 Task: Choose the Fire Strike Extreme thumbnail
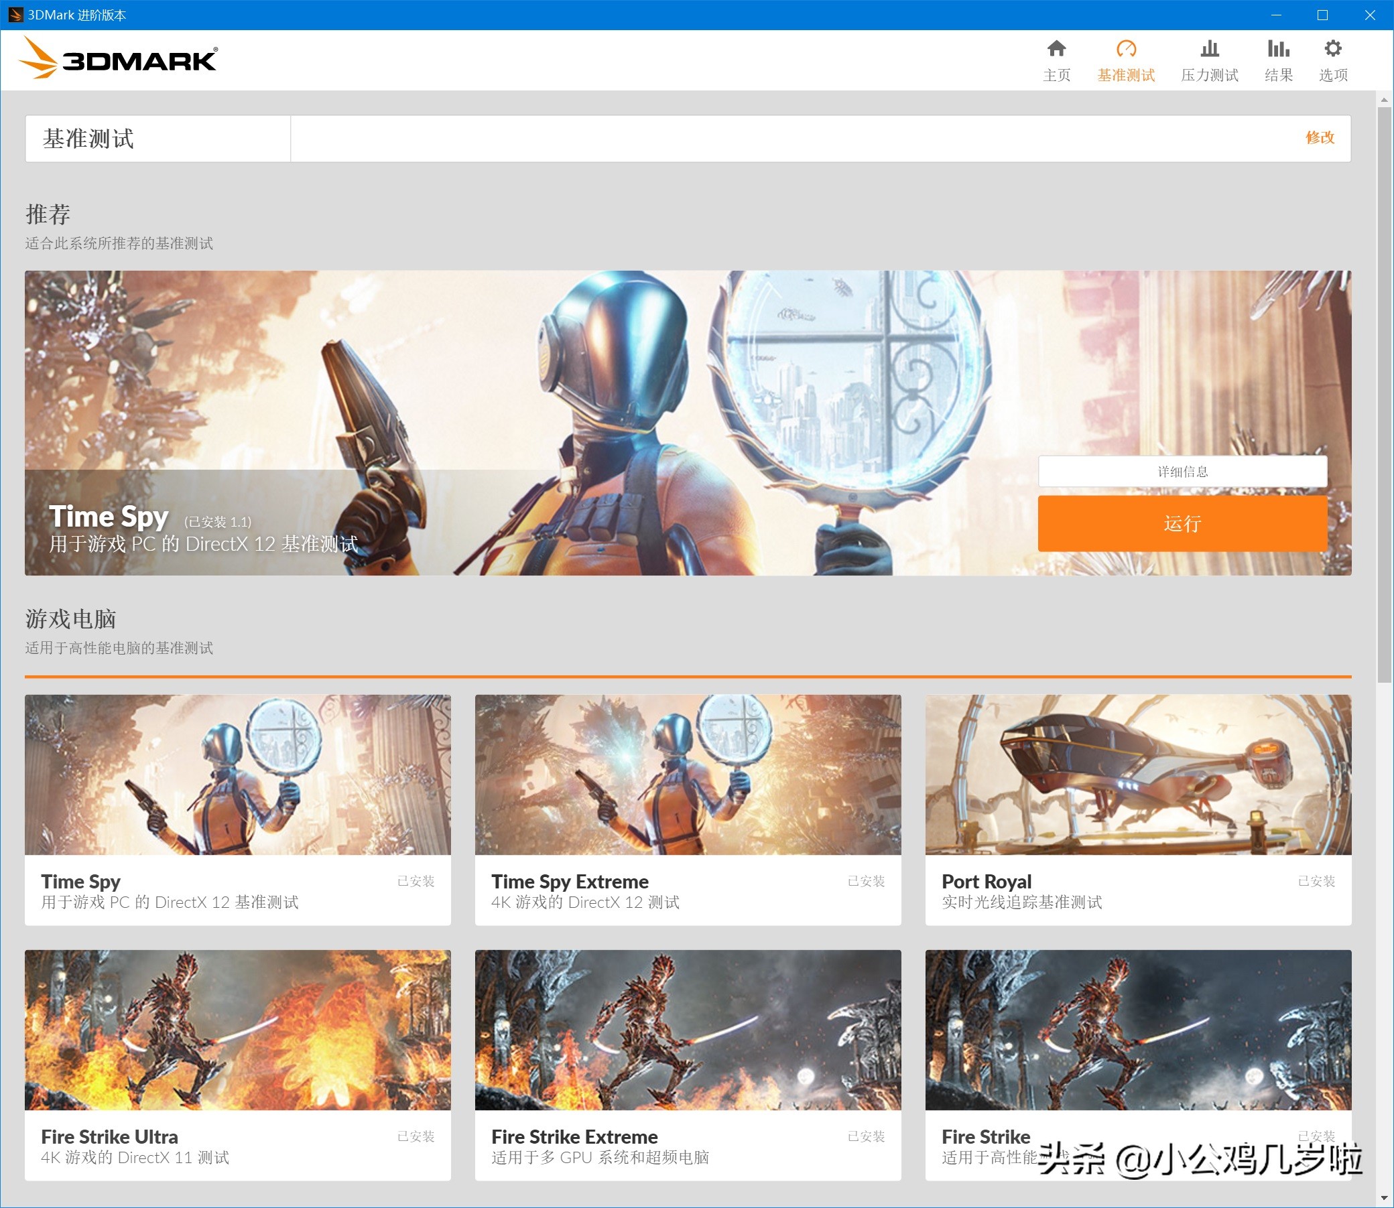(x=687, y=1029)
